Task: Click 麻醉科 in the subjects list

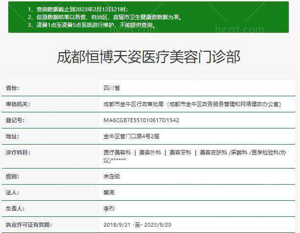Action: pos(239,152)
